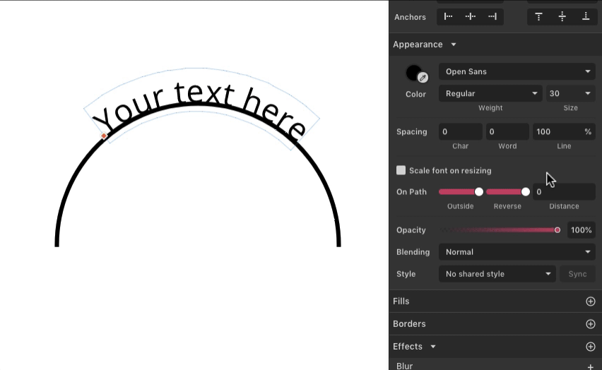
Task: Toggle the Reverse on-path switch
Action: (x=507, y=192)
